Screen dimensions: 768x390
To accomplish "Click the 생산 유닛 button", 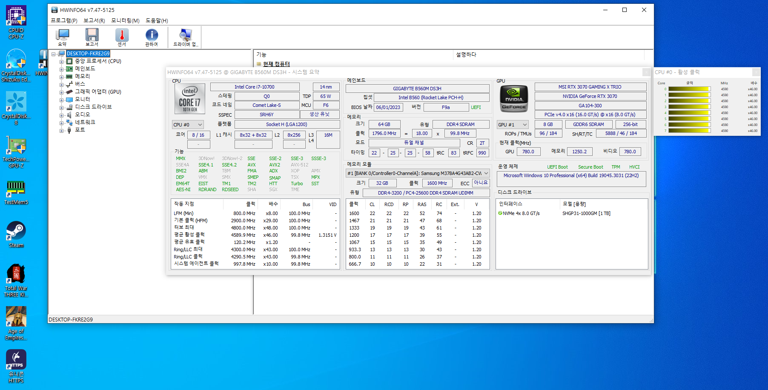I will click(320, 114).
